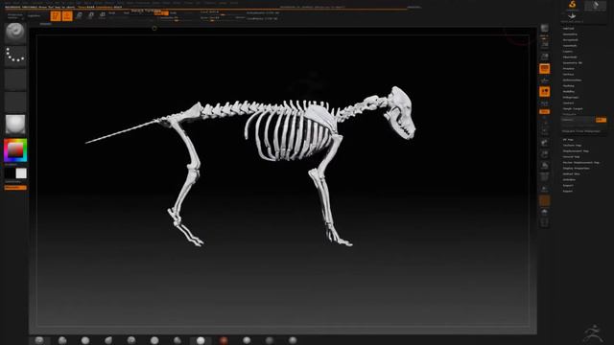Toggle the Floor grid icon
The height and width of the screenshot is (345, 614).
544,80
